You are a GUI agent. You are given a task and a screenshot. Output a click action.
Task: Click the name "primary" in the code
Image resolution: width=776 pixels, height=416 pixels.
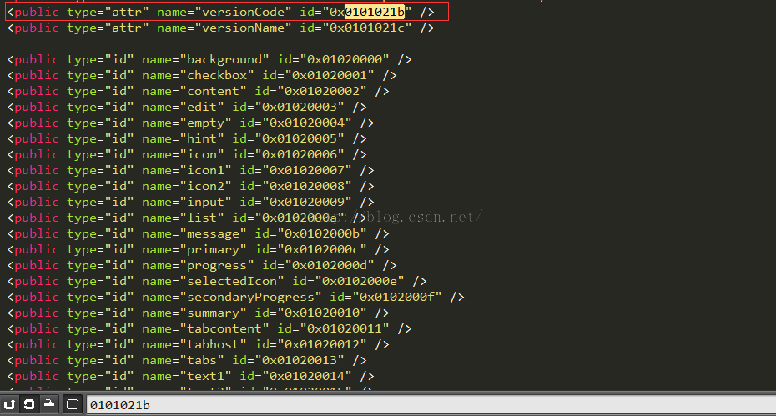[213, 249]
